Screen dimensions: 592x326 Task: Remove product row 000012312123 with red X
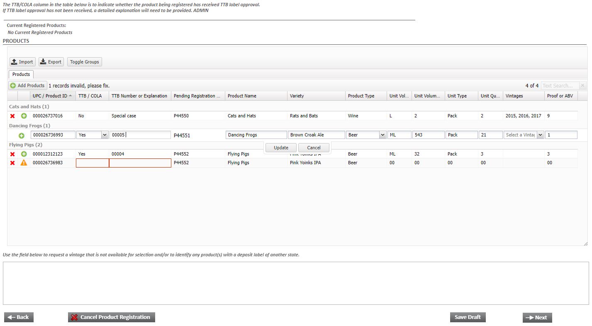[x=12, y=154]
